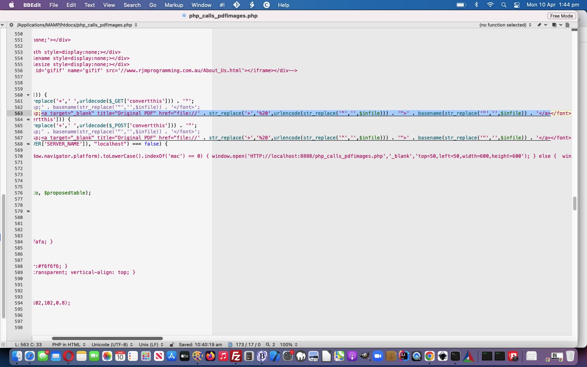
Task: Click the document icon at navigation bar right
Action: pos(567,25)
